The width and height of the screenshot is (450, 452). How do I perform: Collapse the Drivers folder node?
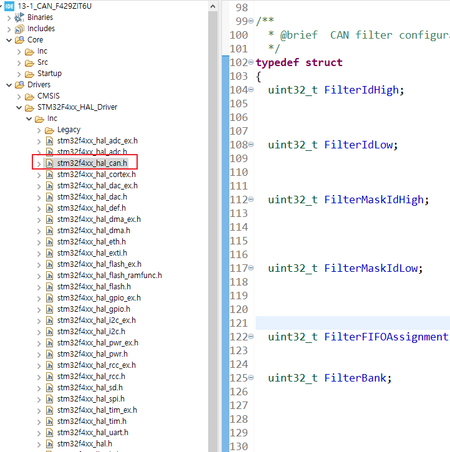9,85
